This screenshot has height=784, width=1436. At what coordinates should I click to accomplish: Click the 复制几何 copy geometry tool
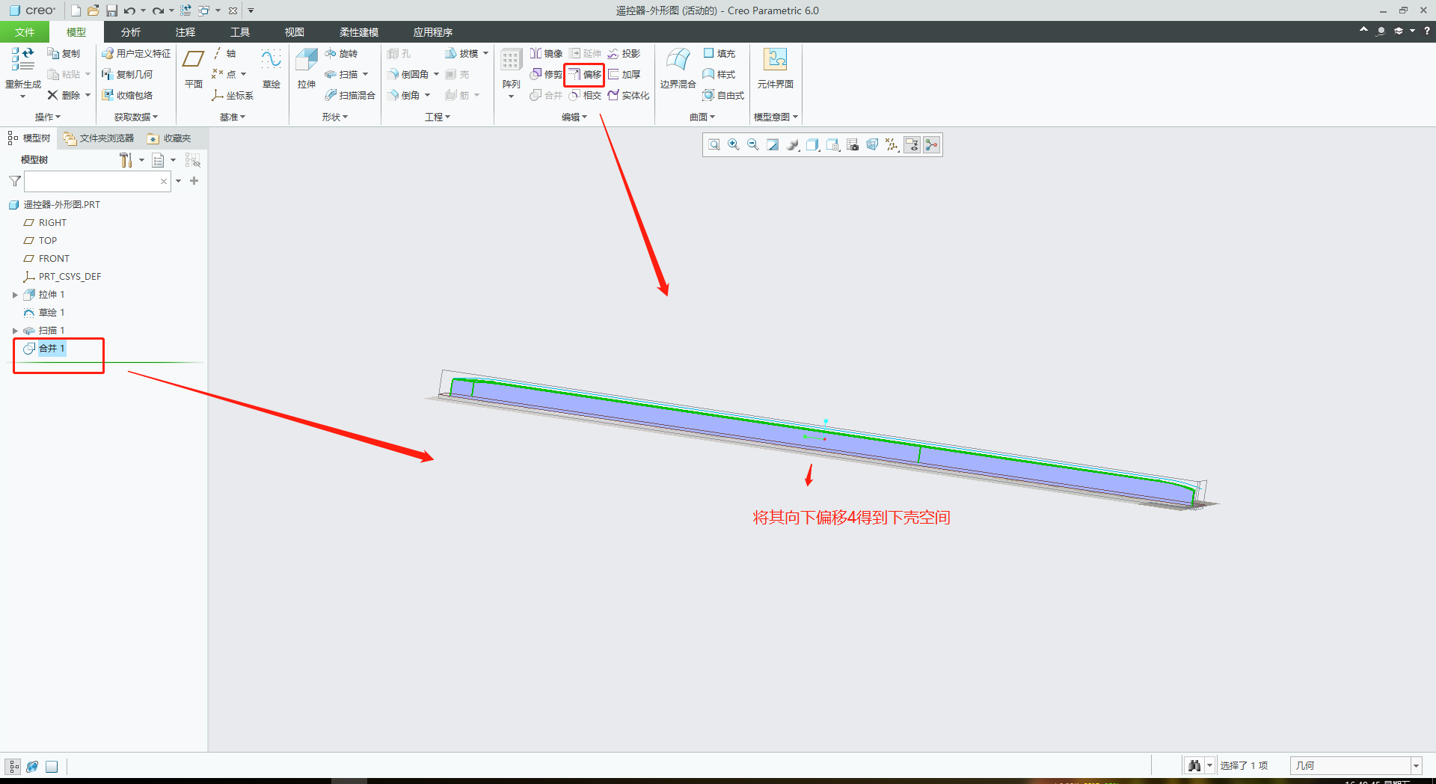(127, 74)
